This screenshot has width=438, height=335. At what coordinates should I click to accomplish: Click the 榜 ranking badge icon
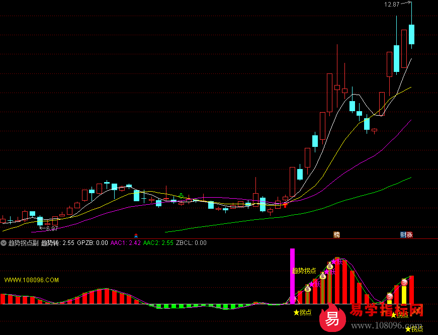click(336, 234)
